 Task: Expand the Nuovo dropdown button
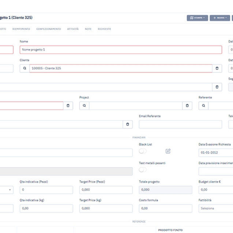point(220,18)
